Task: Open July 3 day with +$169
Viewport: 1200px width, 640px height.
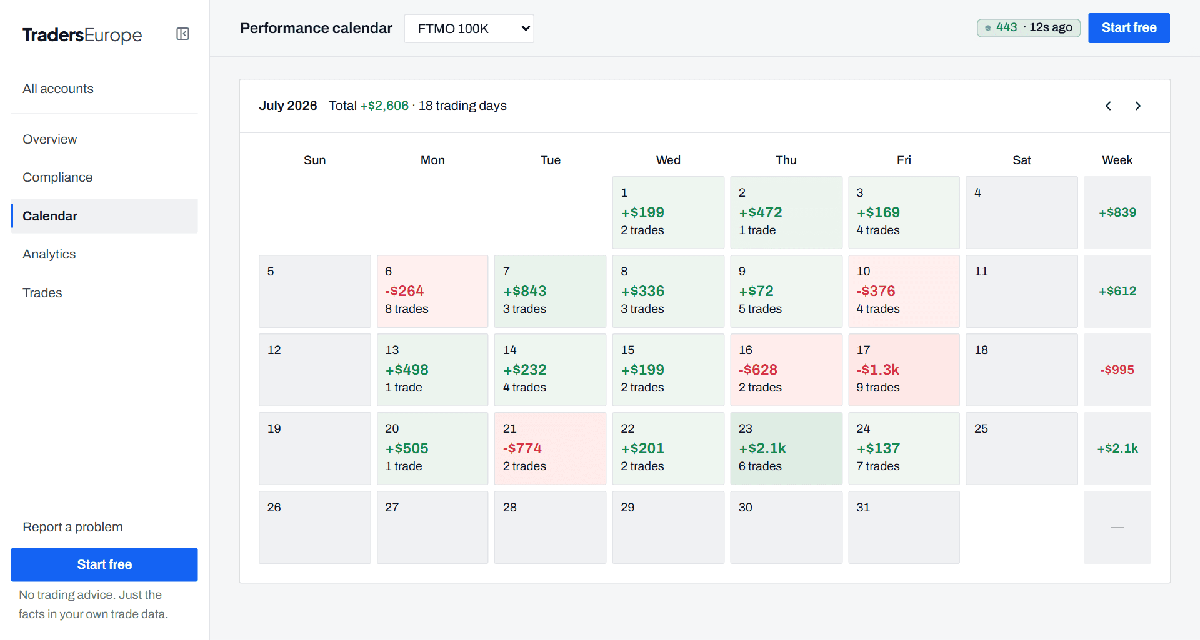Action: pyautogui.click(x=904, y=213)
